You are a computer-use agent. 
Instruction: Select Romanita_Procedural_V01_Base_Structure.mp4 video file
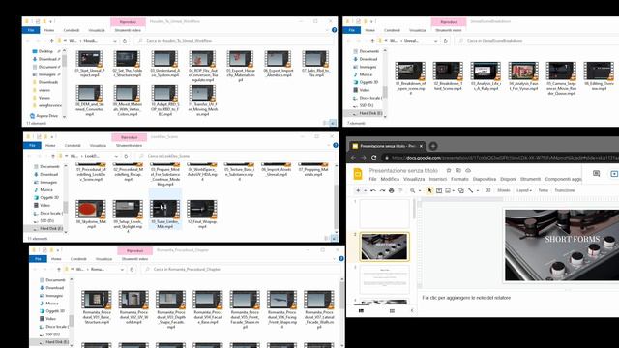97,307
